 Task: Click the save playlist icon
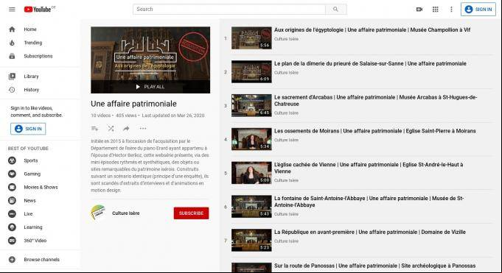[95, 129]
